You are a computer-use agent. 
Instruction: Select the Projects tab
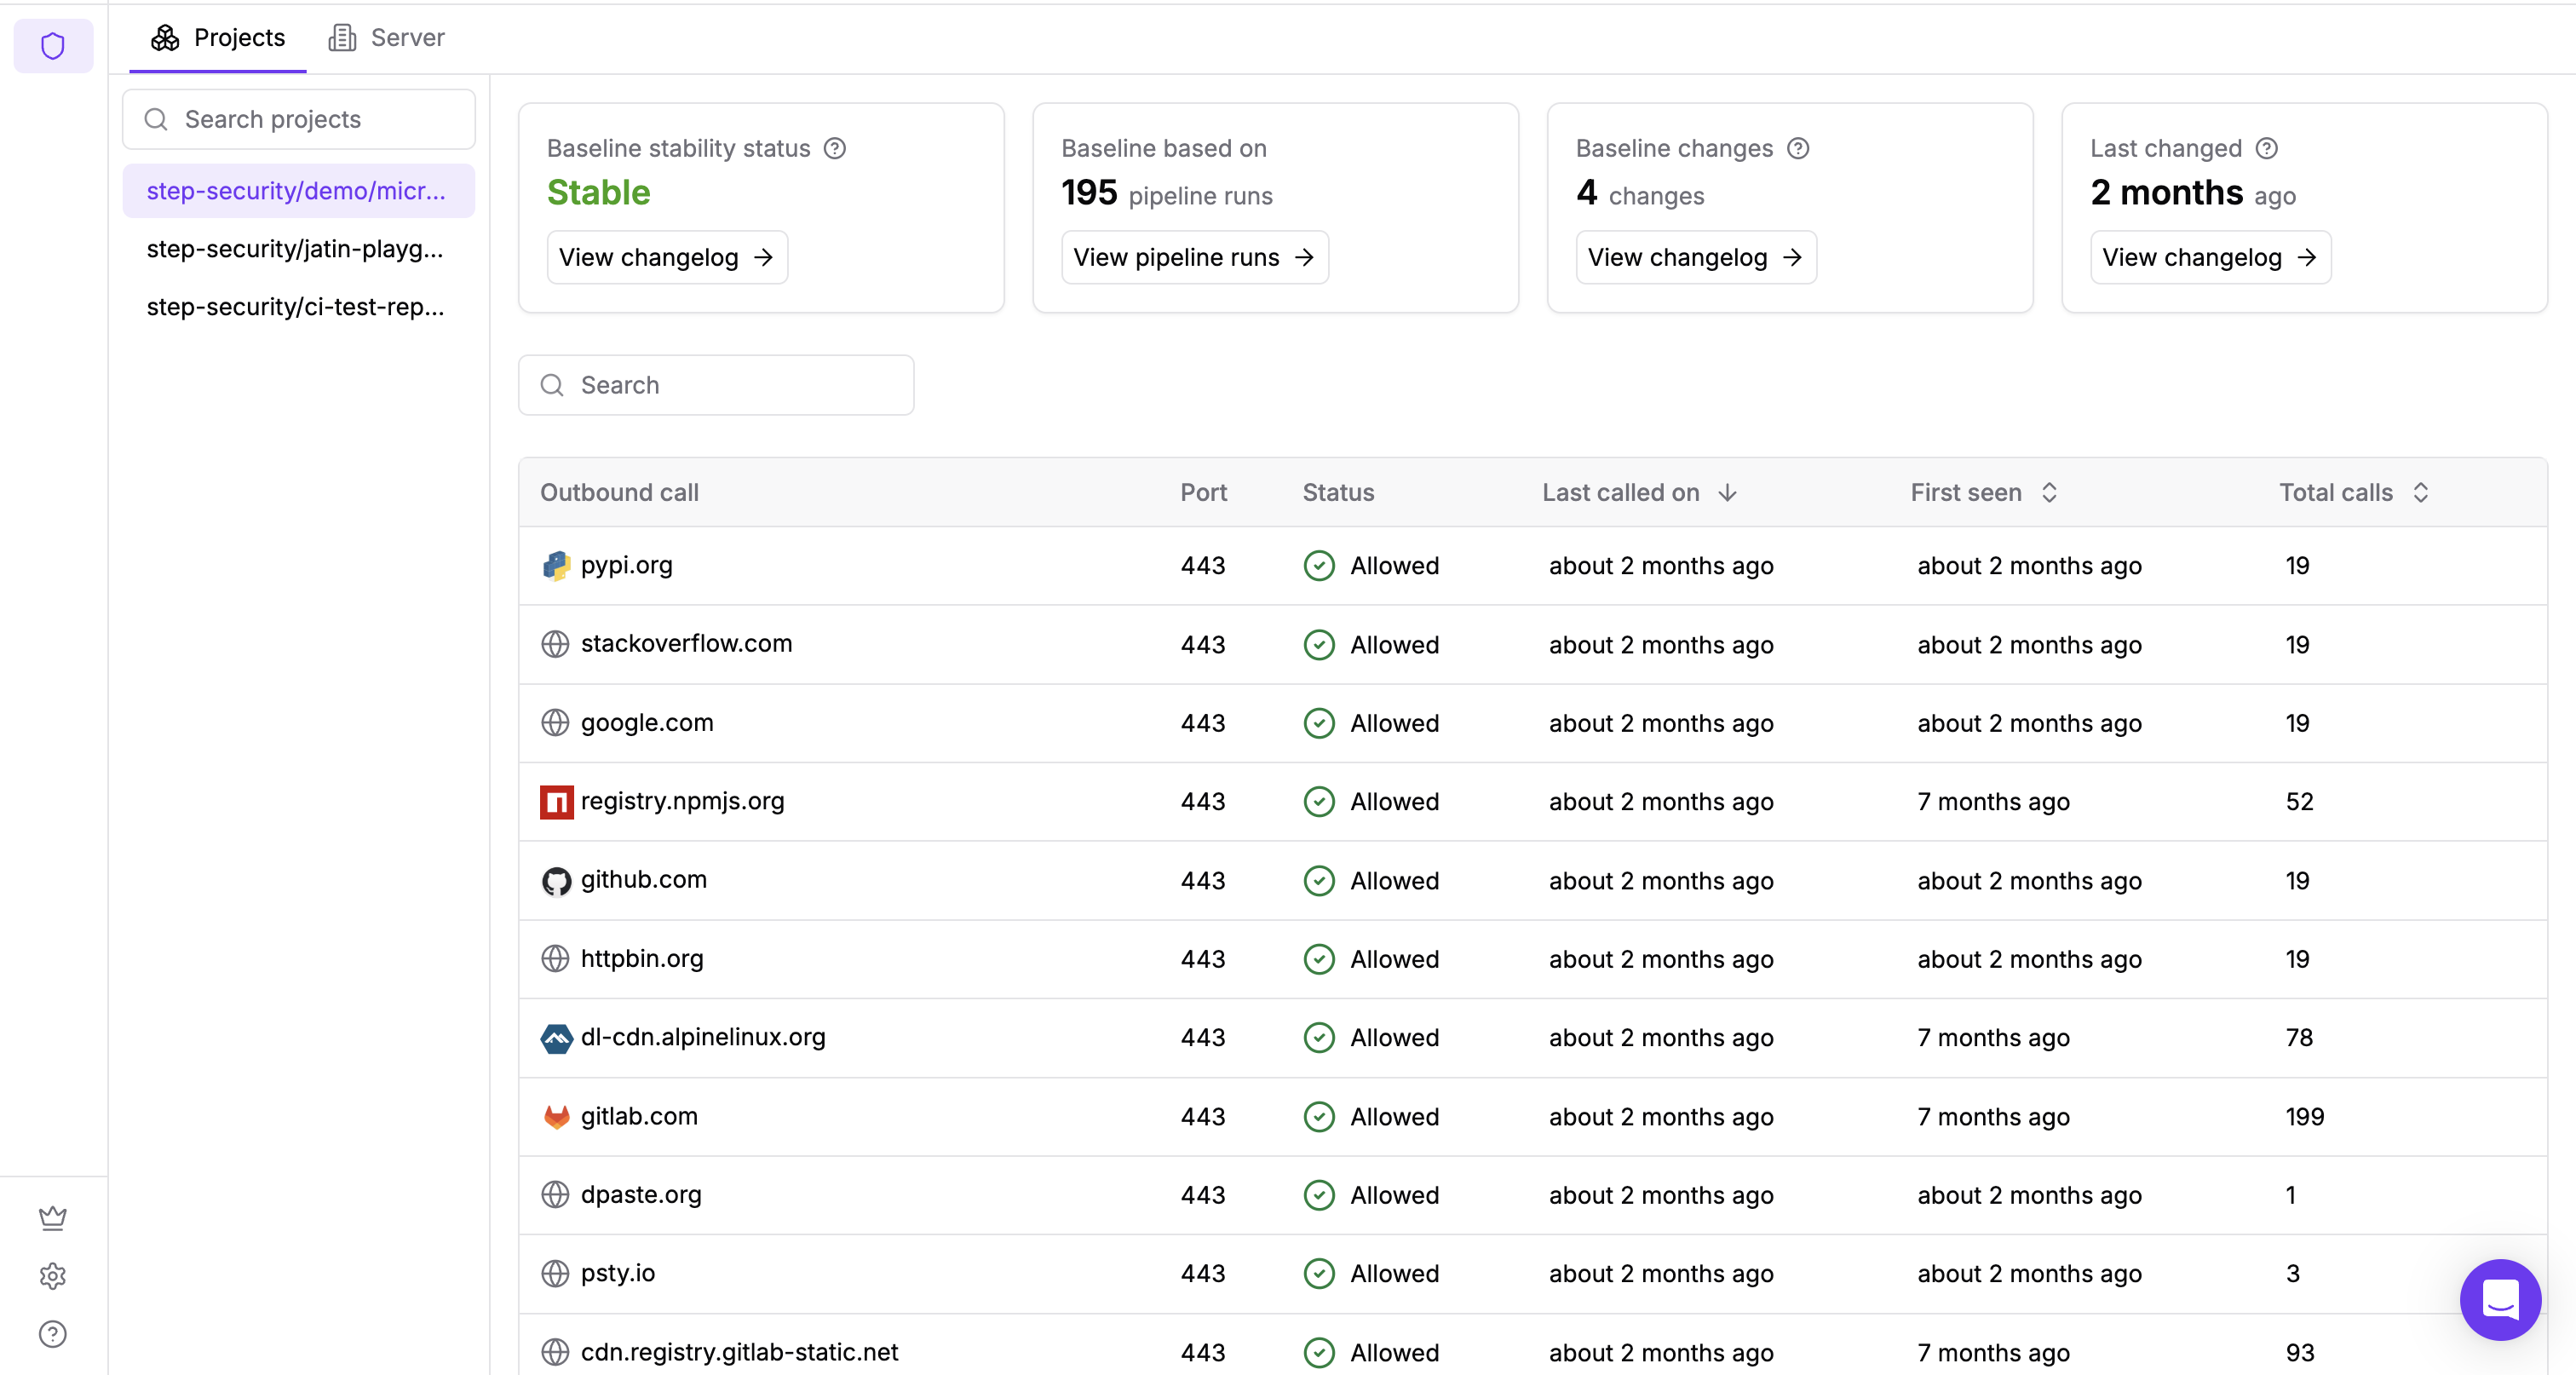(x=218, y=38)
